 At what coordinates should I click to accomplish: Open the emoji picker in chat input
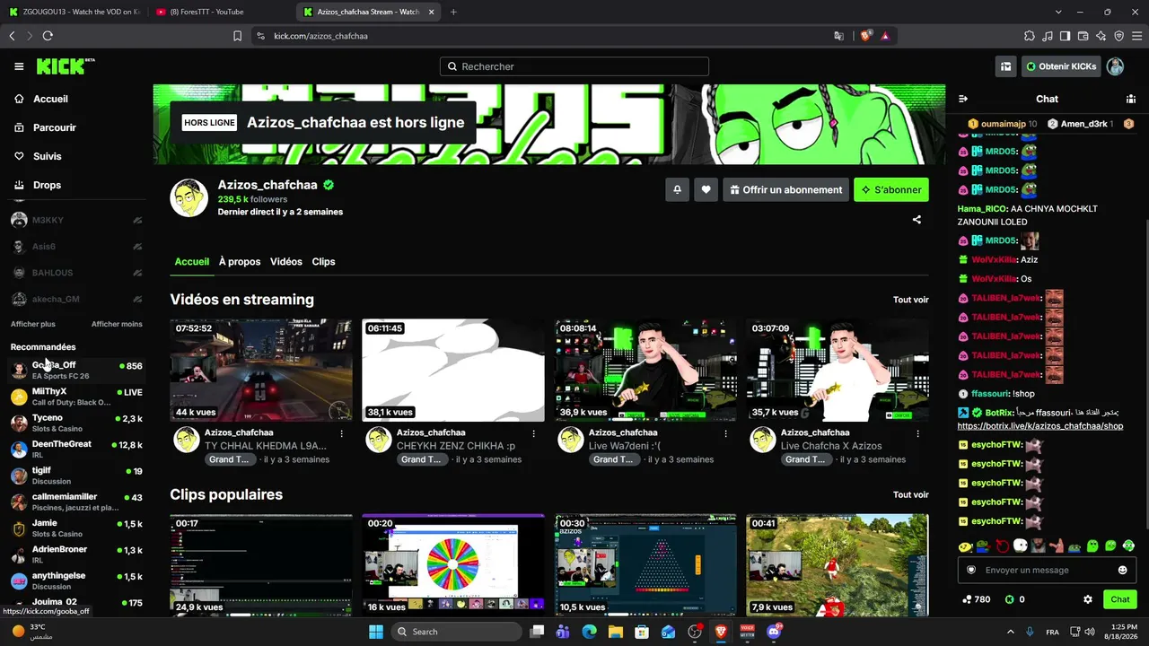pos(1122,570)
